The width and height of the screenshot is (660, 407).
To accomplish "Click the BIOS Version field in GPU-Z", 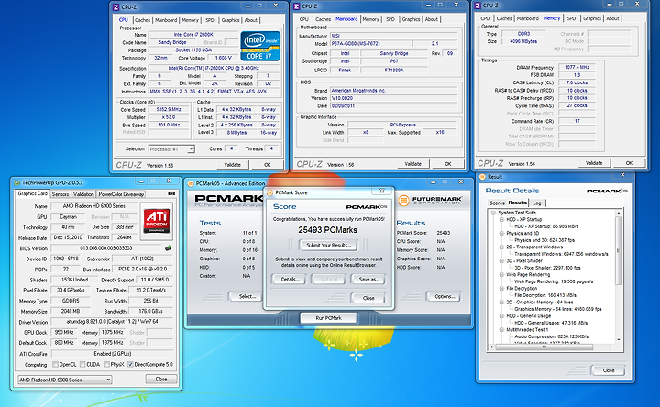I will point(105,248).
